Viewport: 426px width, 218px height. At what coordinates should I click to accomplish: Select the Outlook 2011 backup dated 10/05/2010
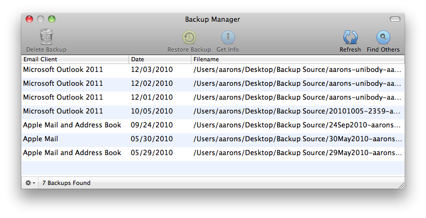click(213, 111)
